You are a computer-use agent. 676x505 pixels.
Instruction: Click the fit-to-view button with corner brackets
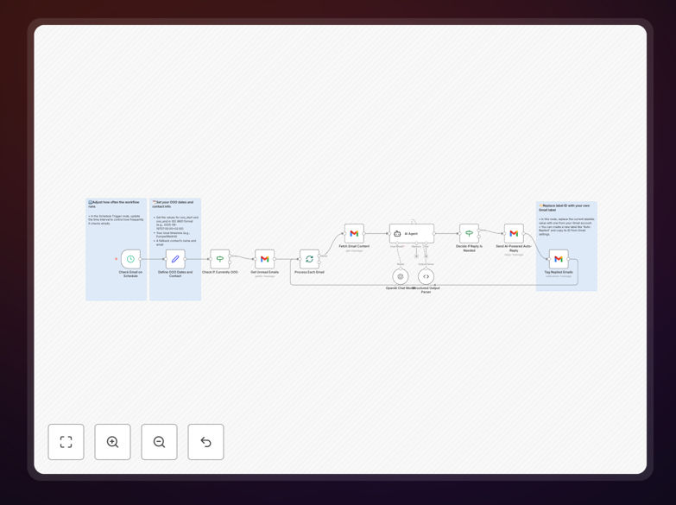pos(66,442)
